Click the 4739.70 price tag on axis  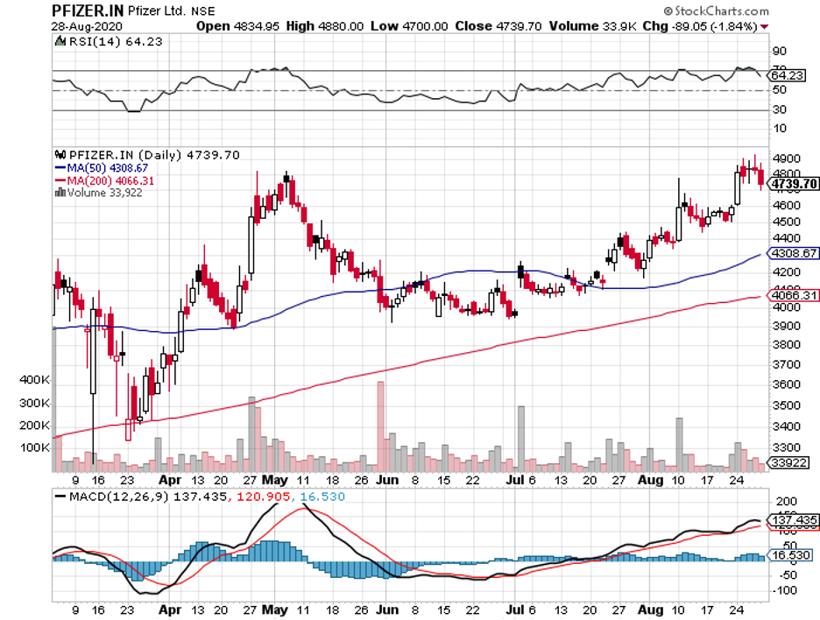point(793,184)
